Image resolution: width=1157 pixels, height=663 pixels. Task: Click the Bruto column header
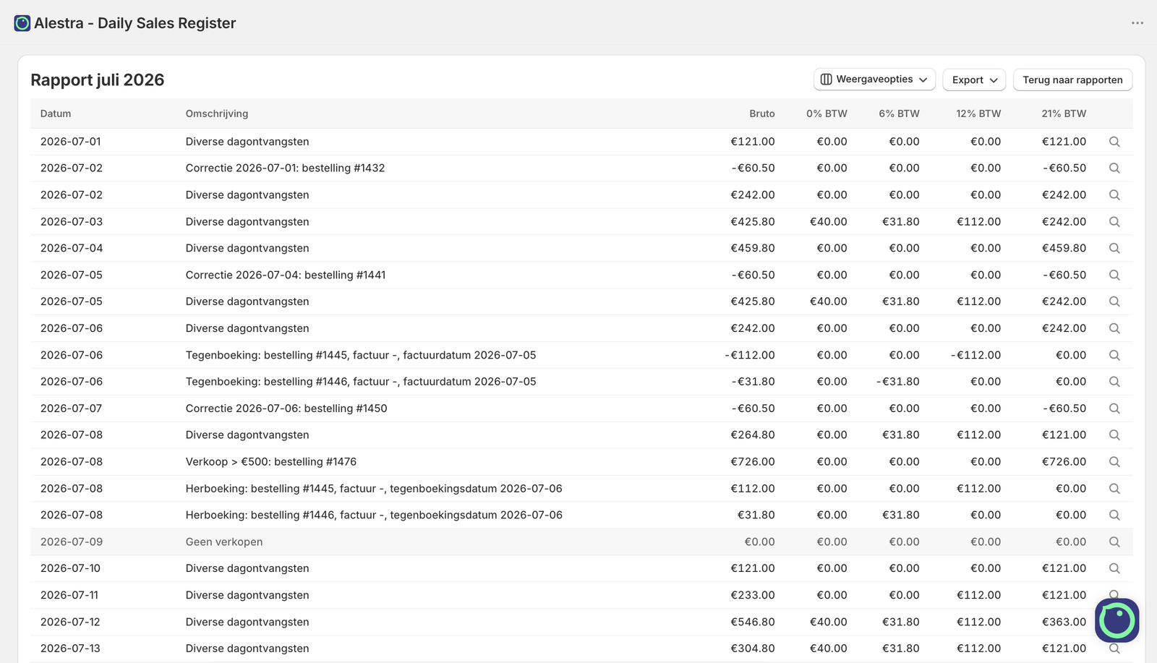(762, 114)
